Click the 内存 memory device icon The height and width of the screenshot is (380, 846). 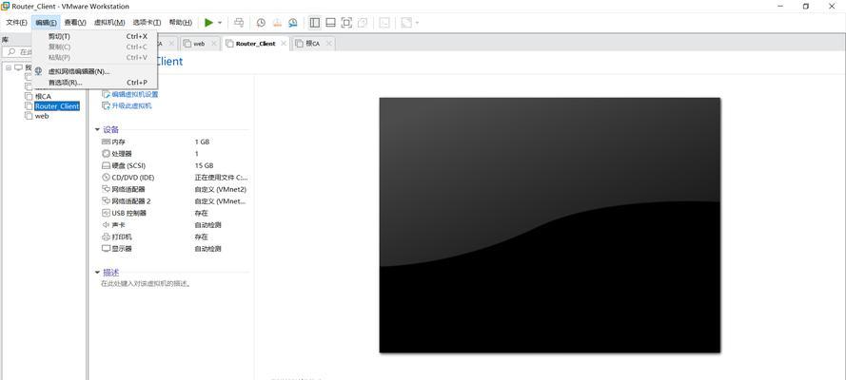106,142
